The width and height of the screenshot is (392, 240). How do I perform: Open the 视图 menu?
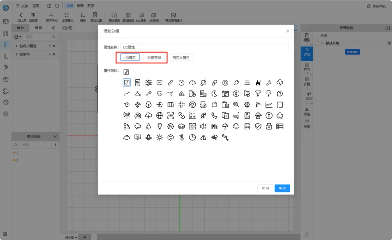(35, 6)
